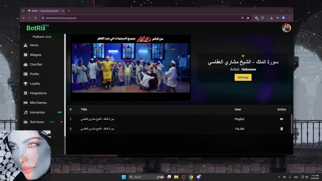Image resolution: width=322 pixels, height=181 pixels.
Task: Select the BotRix Cloud Streaming Bot tab
Action: tap(45, 11)
